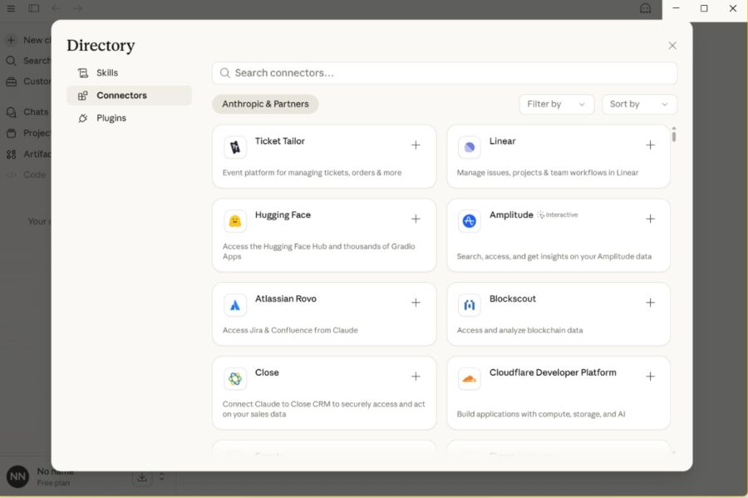Close the Directory dialog with X
This screenshot has width=748, height=498.
pyautogui.click(x=672, y=46)
